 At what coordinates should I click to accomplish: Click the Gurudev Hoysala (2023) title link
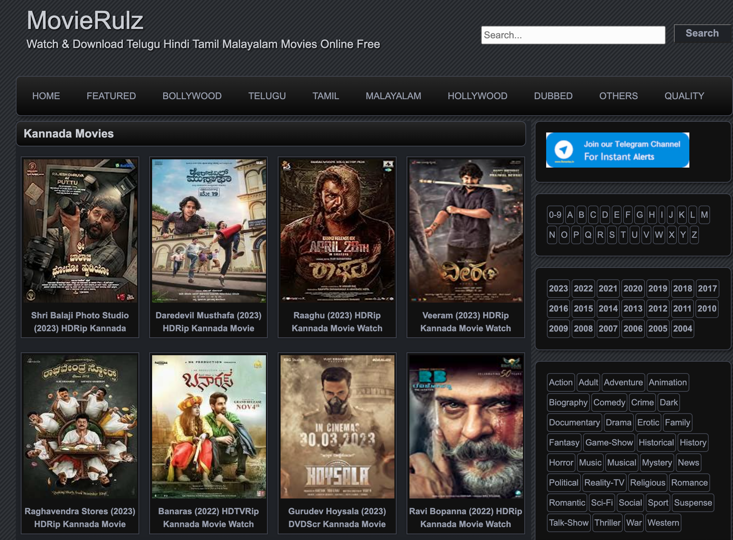point(337,518)
